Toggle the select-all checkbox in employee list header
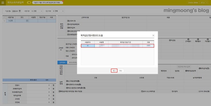 [x=4, y=17]
